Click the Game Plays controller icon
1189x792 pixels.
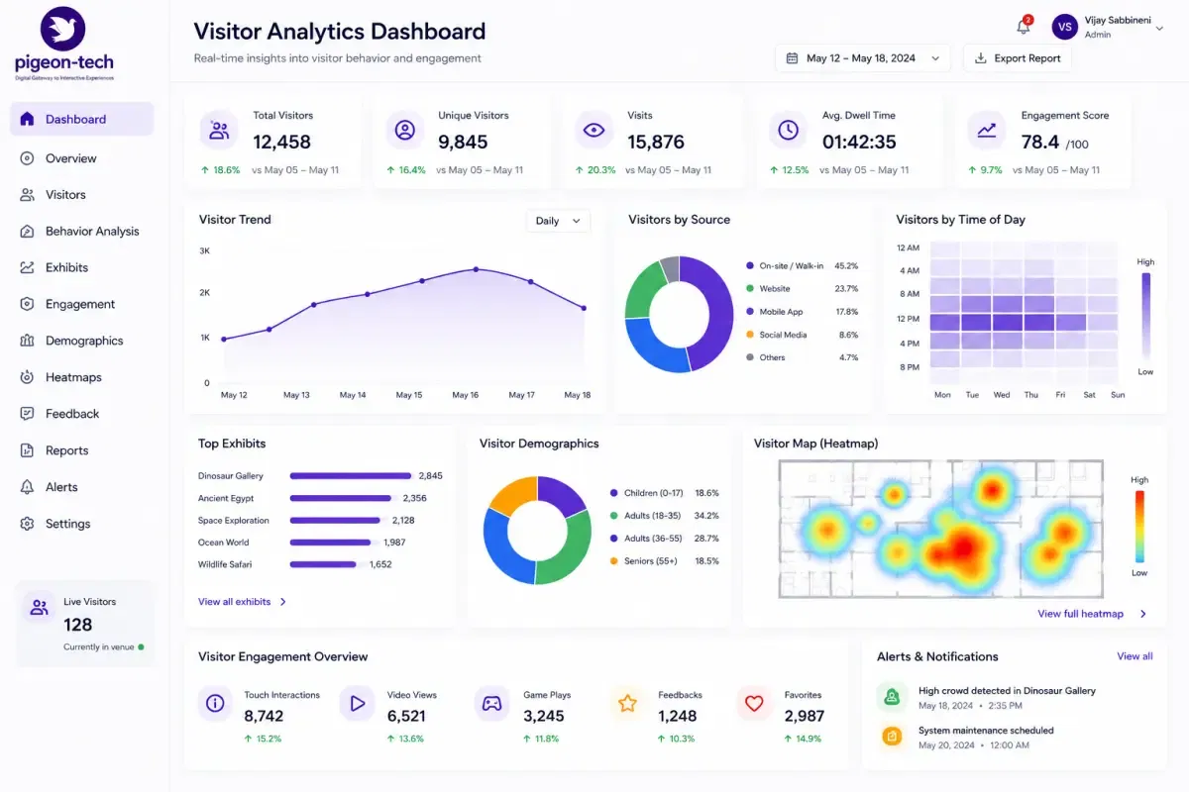click(x=491, y=704)
